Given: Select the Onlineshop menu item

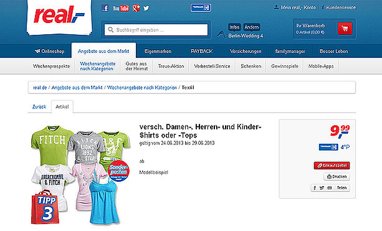Looking at the screenshot, I should 50,51.
